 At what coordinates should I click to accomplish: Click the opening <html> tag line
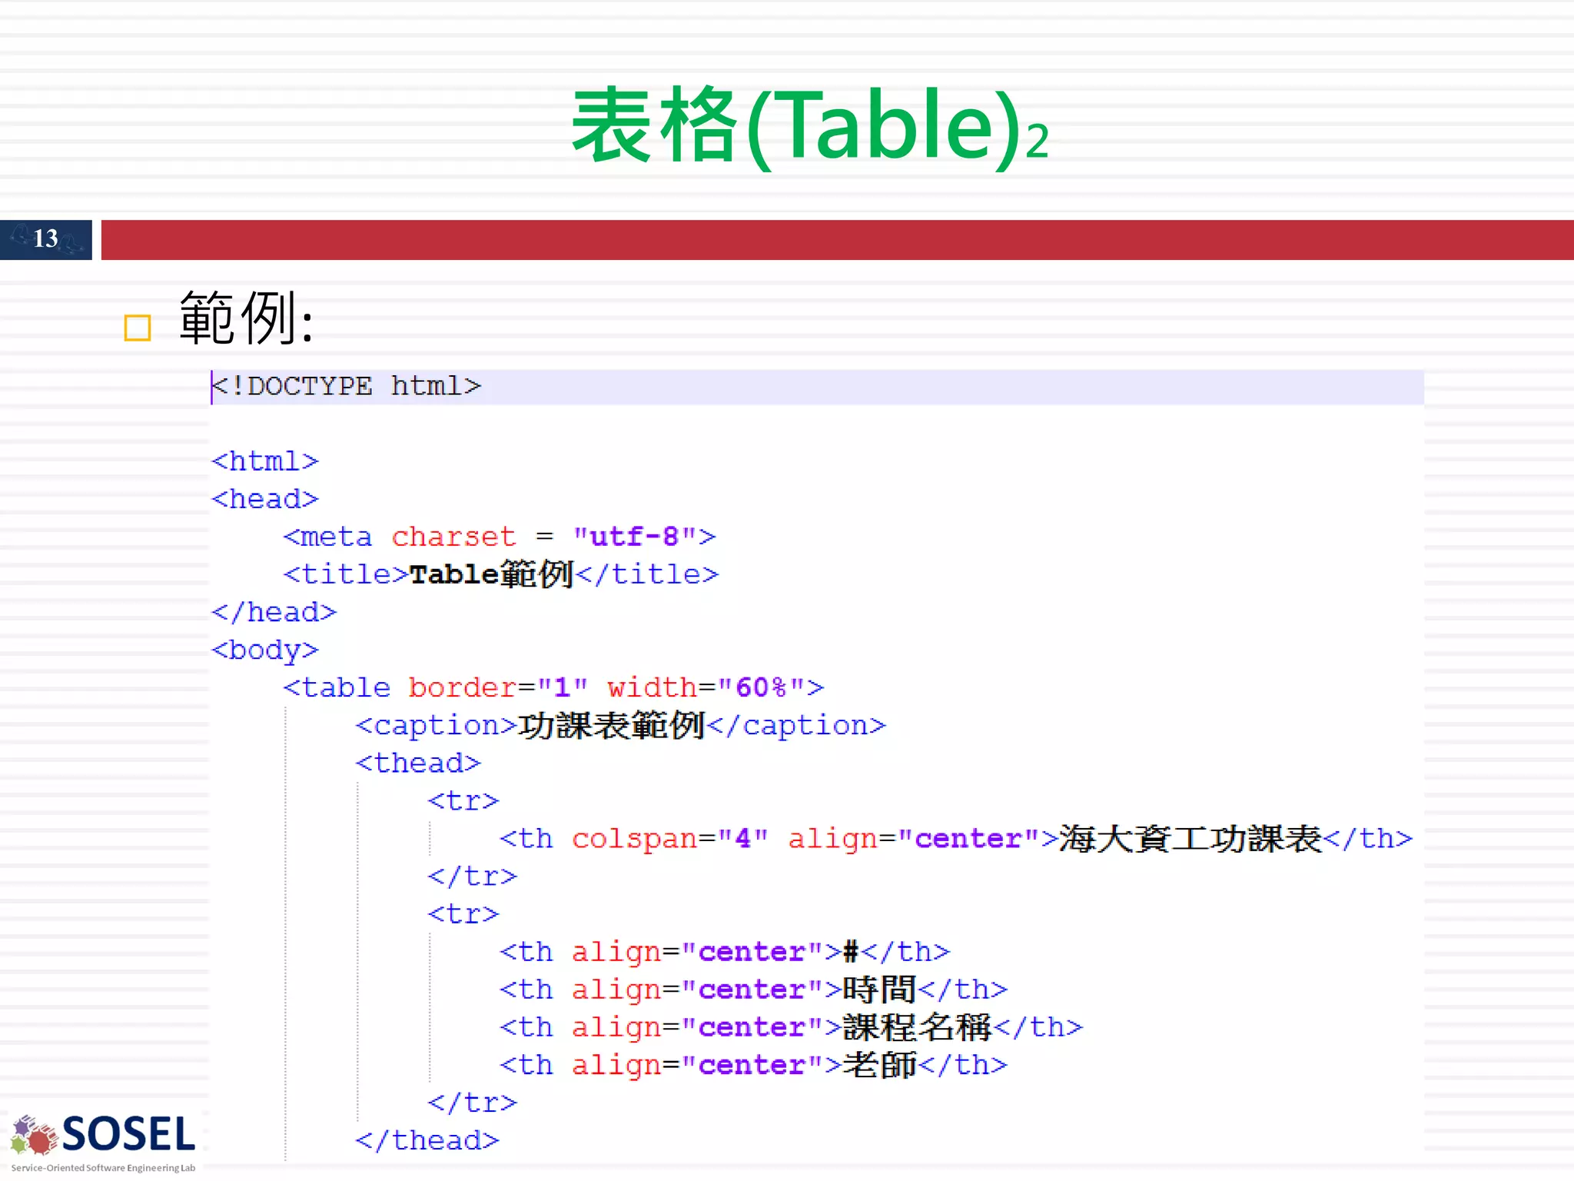pyautogui.click(x=264, y=461)
